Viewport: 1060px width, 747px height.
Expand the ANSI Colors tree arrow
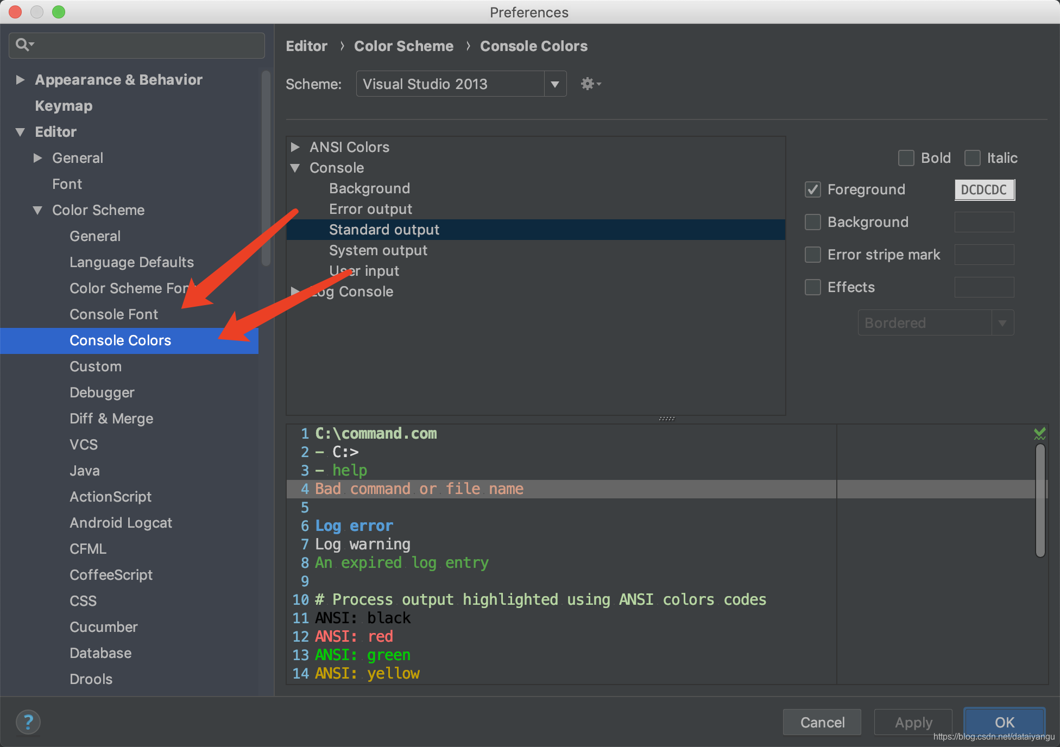coord(295,147)
